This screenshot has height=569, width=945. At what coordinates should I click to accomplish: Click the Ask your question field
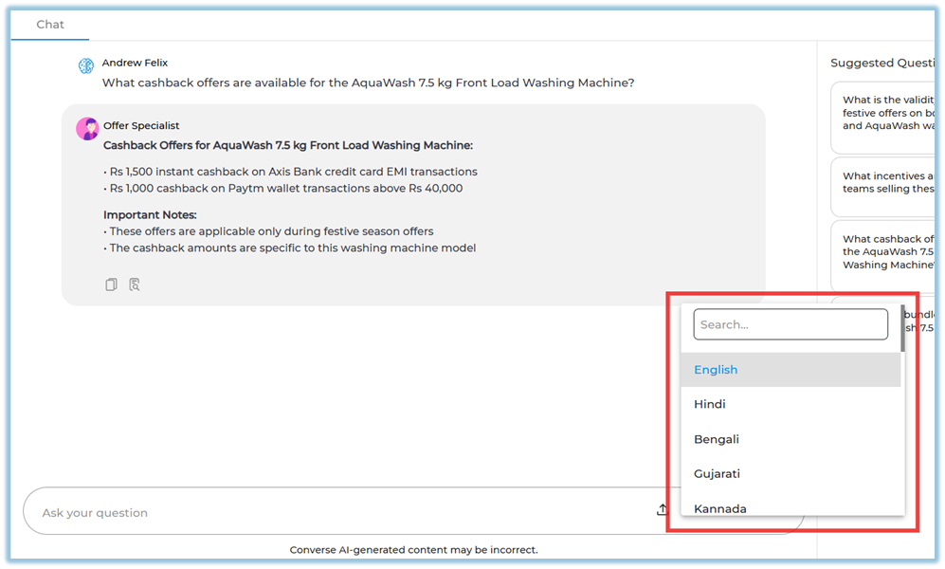coord(332,512)
